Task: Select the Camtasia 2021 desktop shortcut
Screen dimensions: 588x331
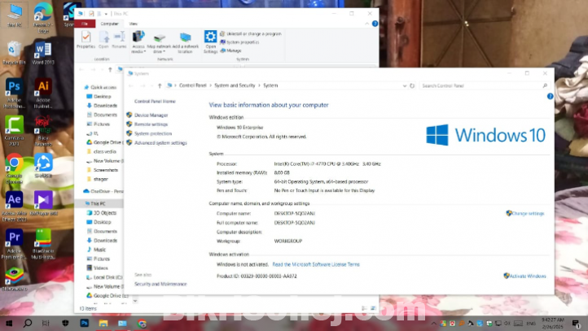Action: click(x=14, y=131)
